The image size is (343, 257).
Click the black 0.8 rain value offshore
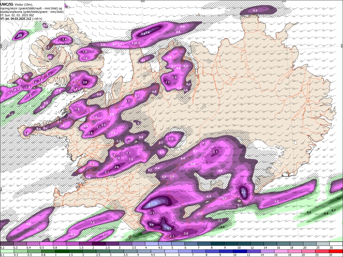click(326, 214)
